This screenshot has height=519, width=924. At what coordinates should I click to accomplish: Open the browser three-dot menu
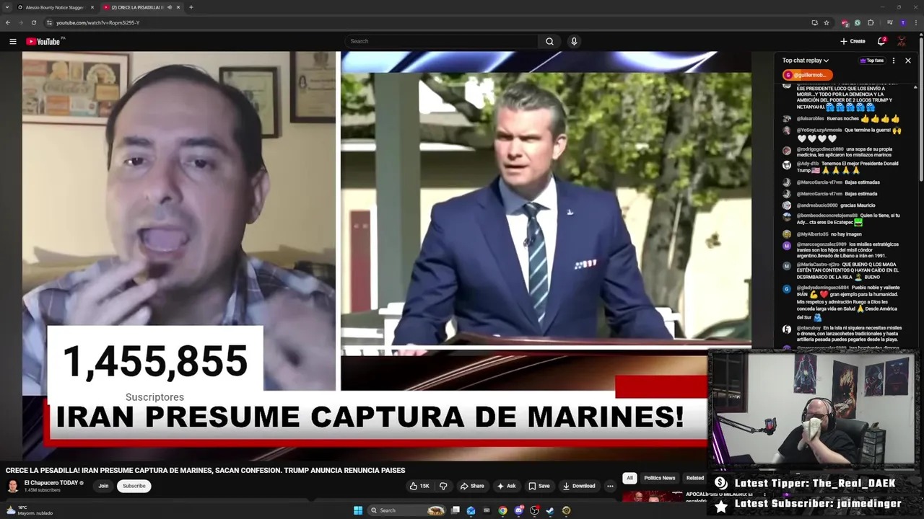pyautogui.click(x=915, y=22)
